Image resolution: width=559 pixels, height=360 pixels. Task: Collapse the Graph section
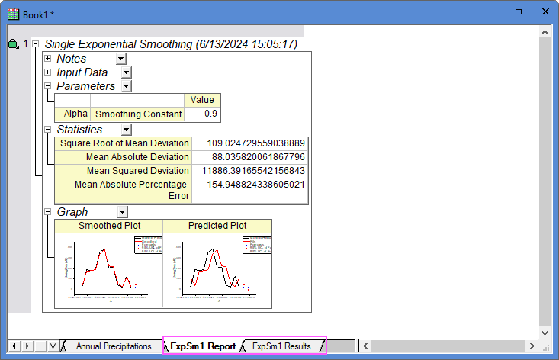(48, 212)
